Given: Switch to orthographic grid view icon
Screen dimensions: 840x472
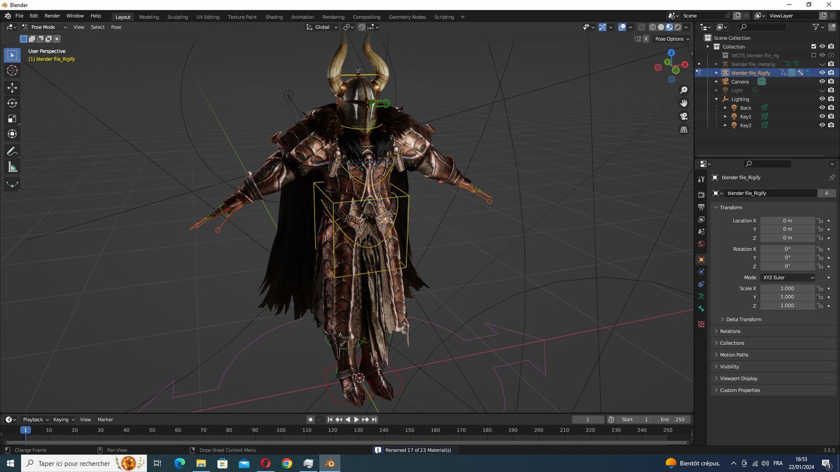Looking at the screenshot, I should point(684,130).
